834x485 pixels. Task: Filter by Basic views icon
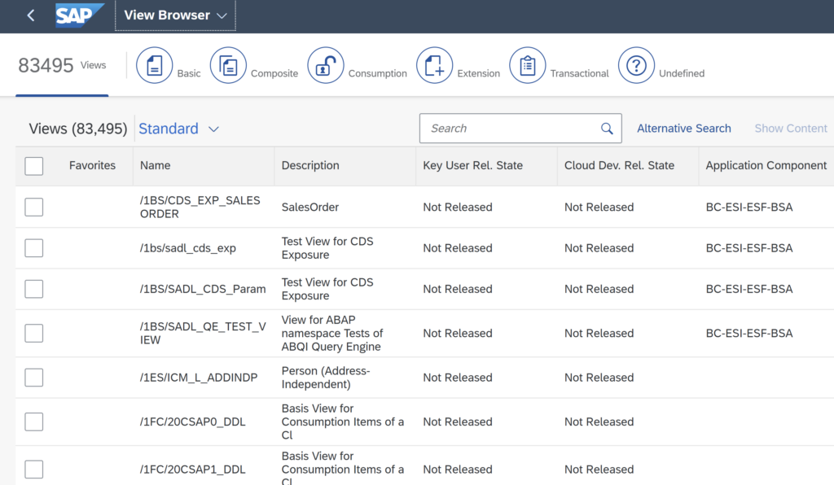155,65
